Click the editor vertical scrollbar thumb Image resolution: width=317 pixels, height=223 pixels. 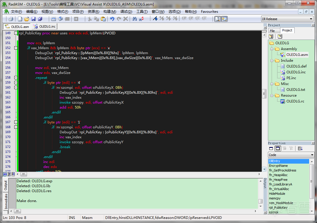coord(264,94)
